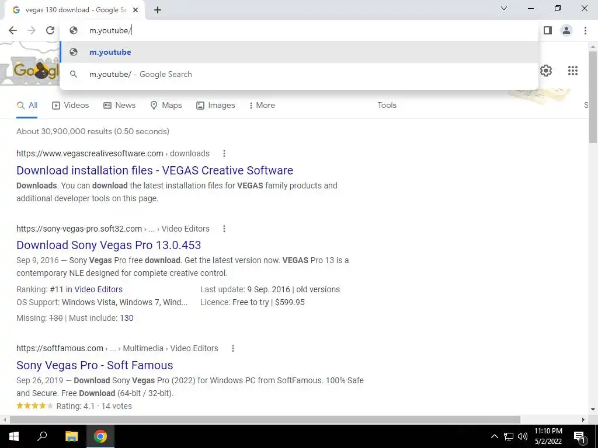
Task: Select the All search tab
Action: pos(27,105)
